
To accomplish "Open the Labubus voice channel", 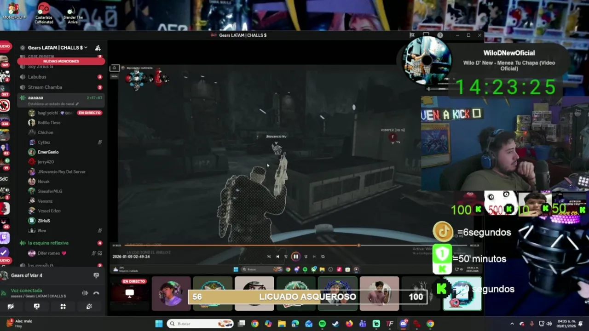I will pyautogui.click(x=61, y=77).
